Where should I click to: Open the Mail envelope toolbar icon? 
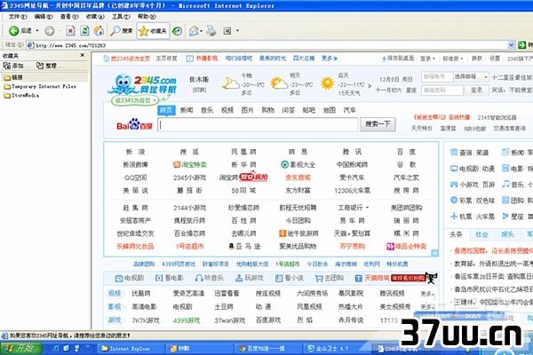[x=194, y=31]
